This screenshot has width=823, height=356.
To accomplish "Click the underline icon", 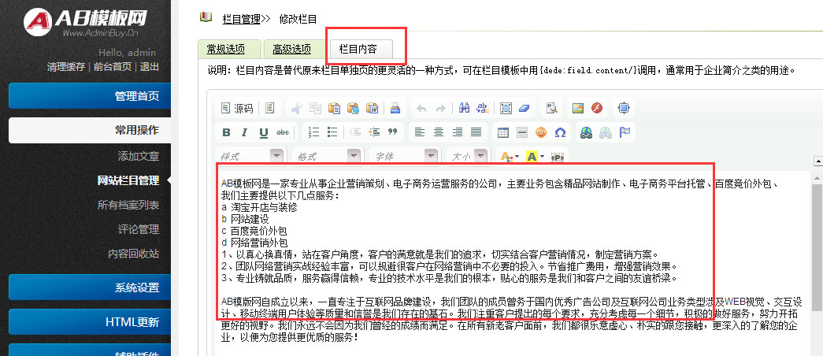I will click(x=264, y=132).
